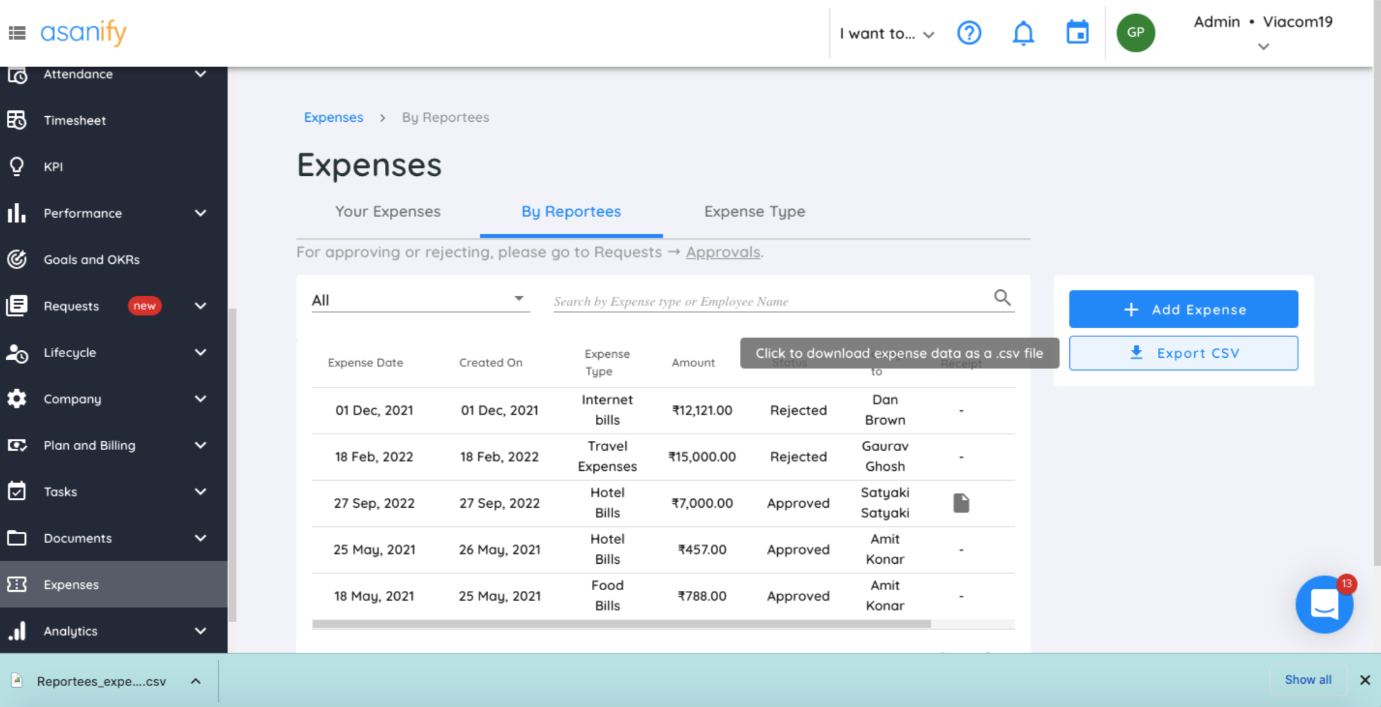The image size is (1381, 707).
Task: Open the hamburger menu next to asanify logo
Action: click(x=17, y=33)
